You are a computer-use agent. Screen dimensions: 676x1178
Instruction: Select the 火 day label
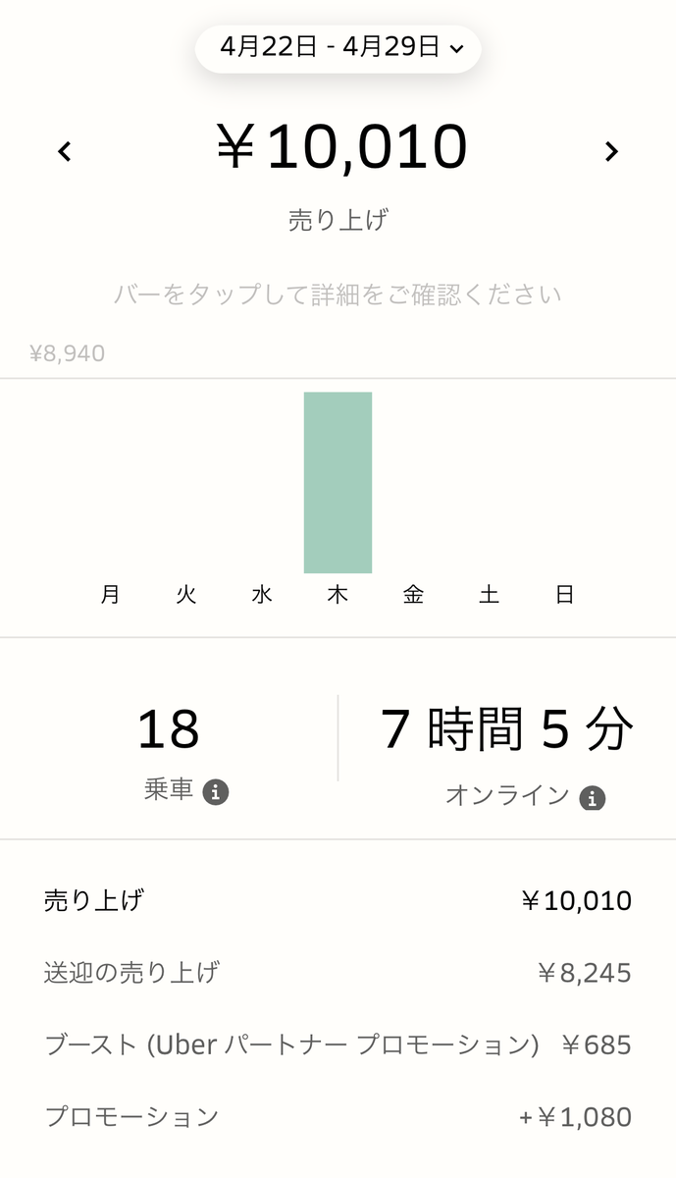click(186, 594)
